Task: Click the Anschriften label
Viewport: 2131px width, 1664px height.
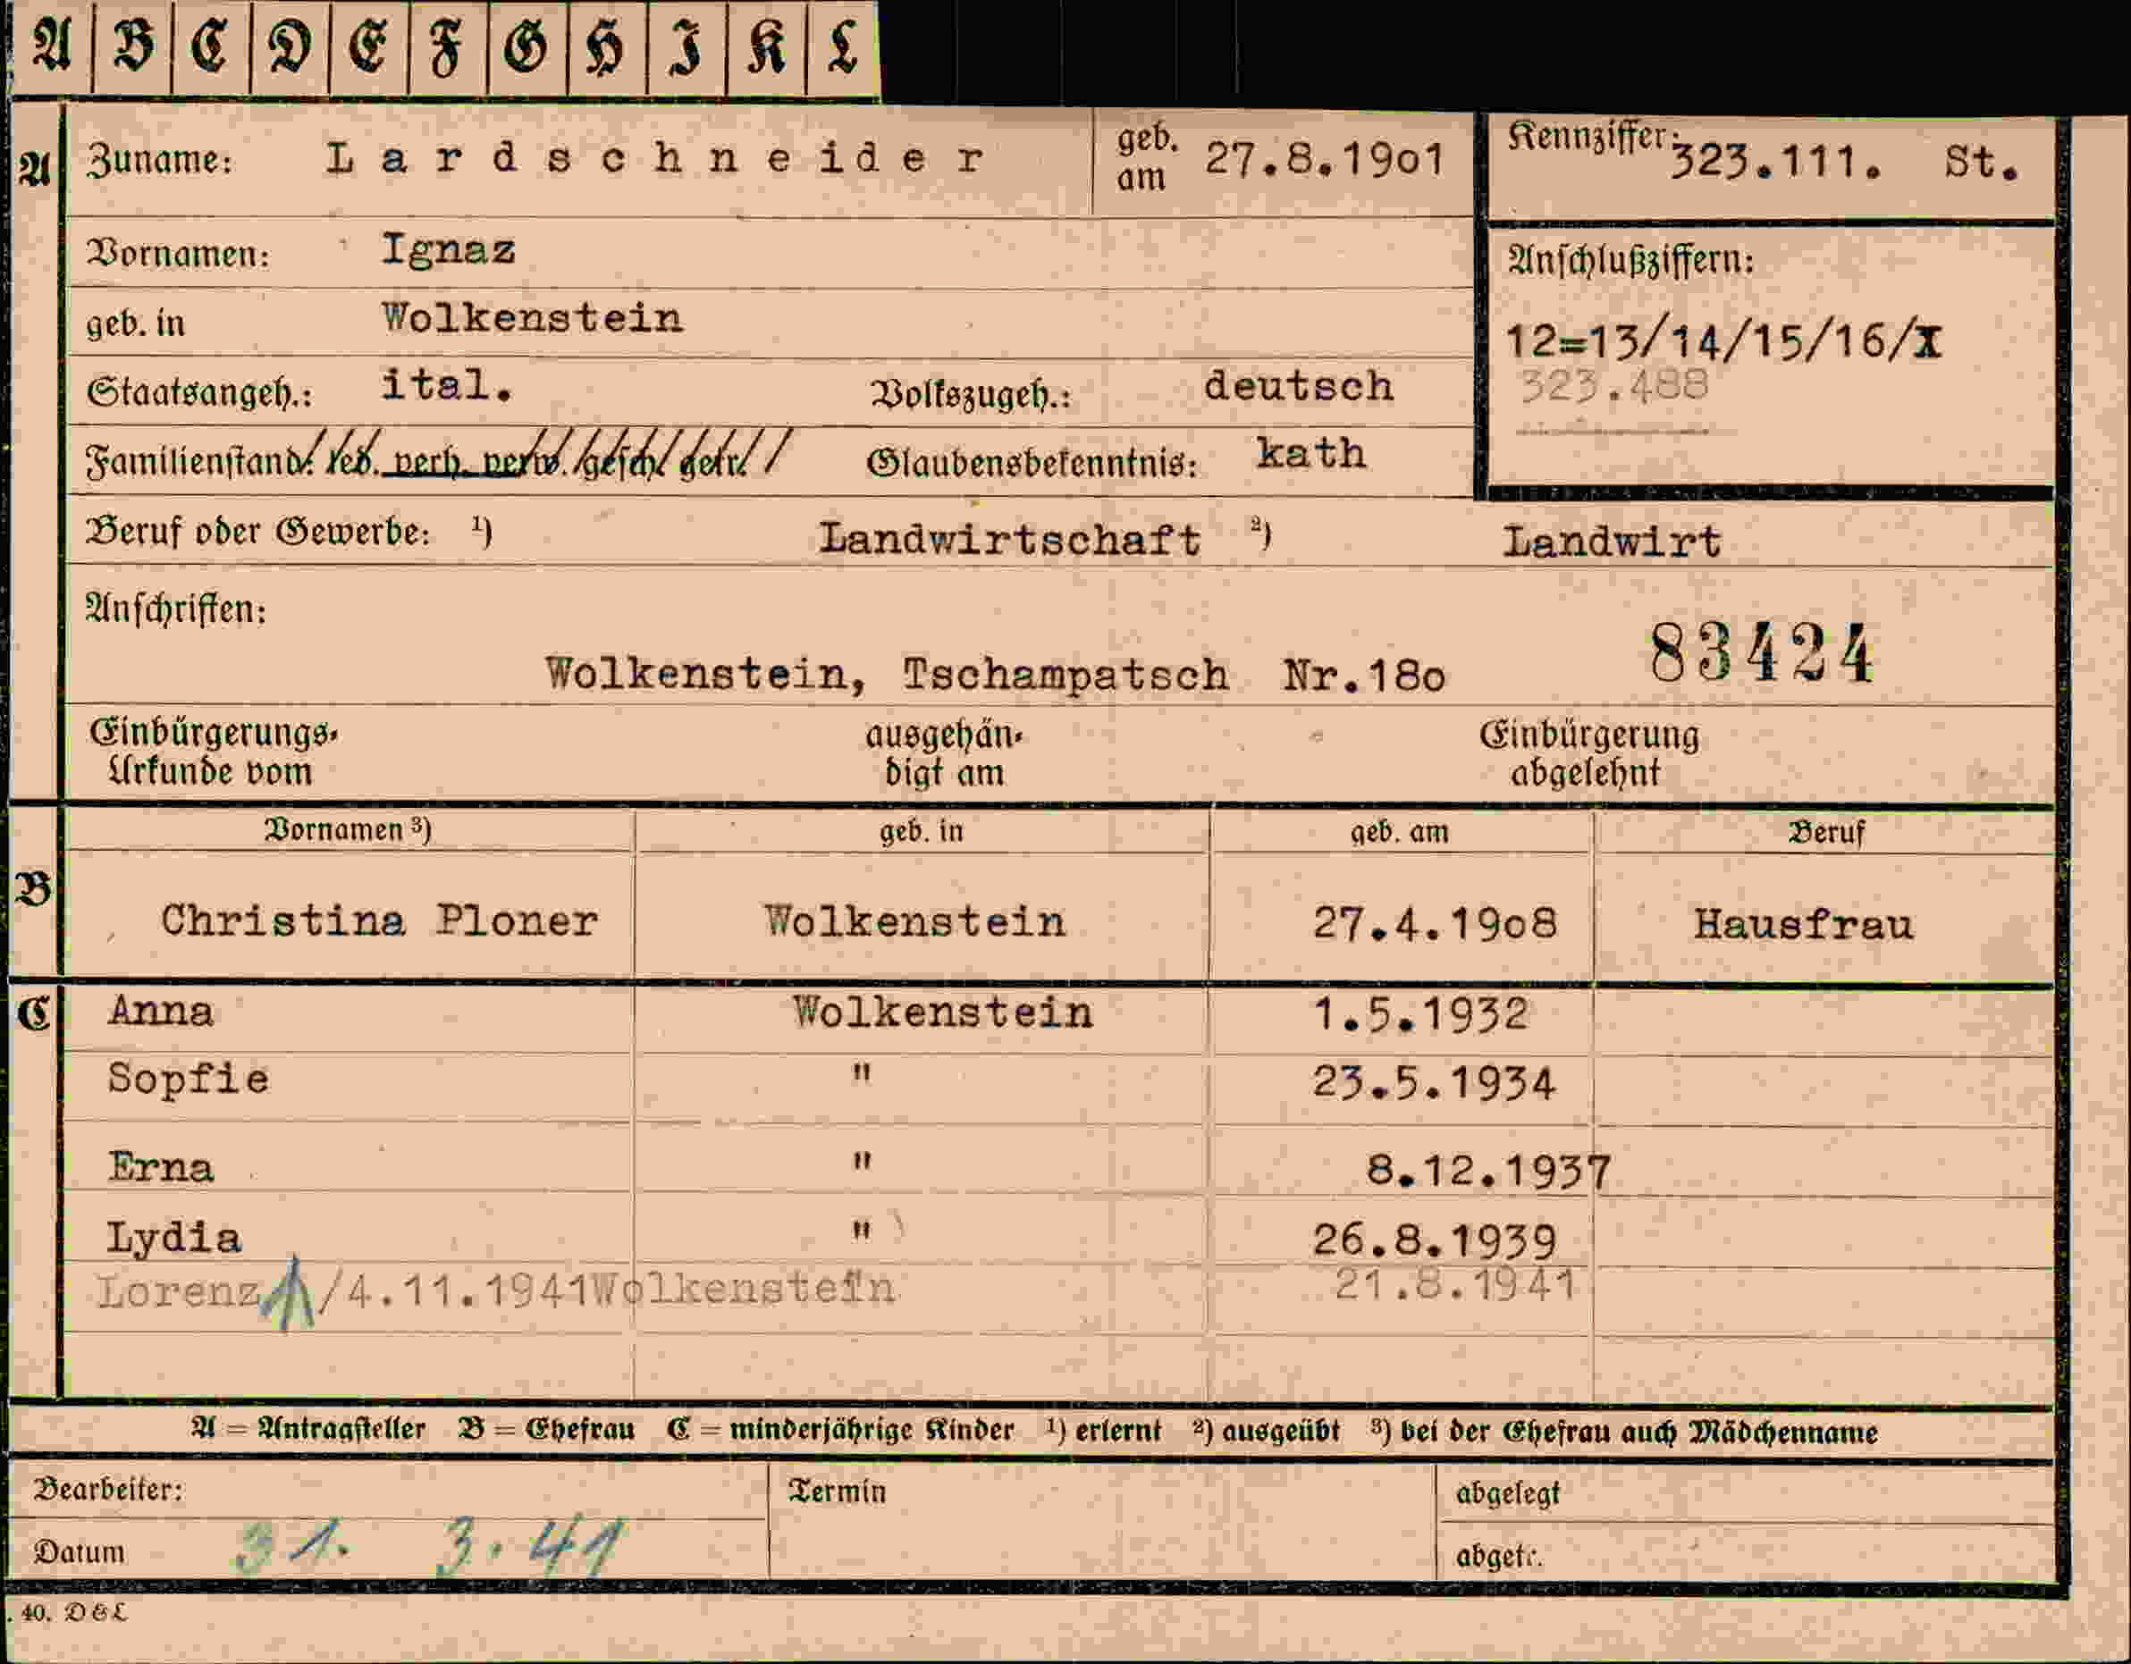Action: [x=177, y=609]
